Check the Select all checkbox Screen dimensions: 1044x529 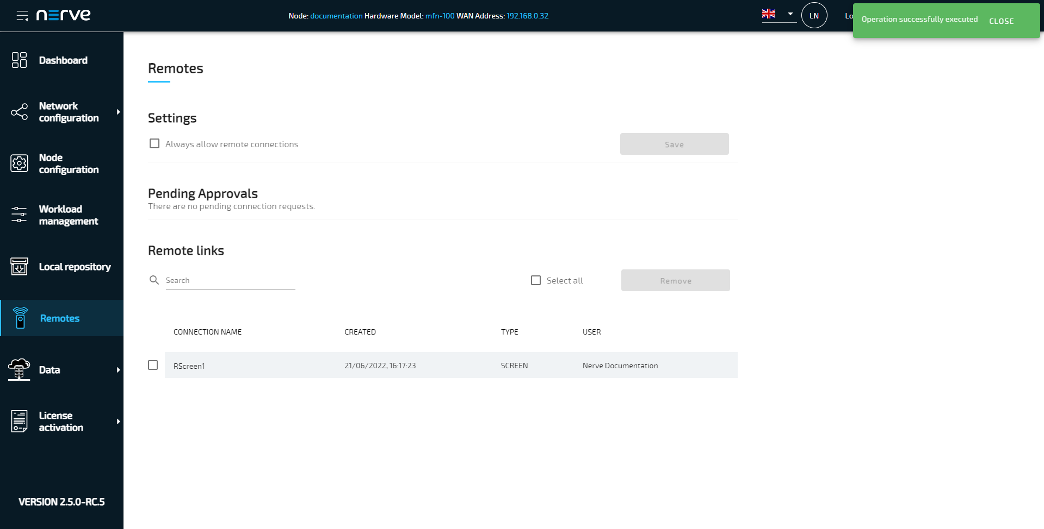click(x=536, y=280)
